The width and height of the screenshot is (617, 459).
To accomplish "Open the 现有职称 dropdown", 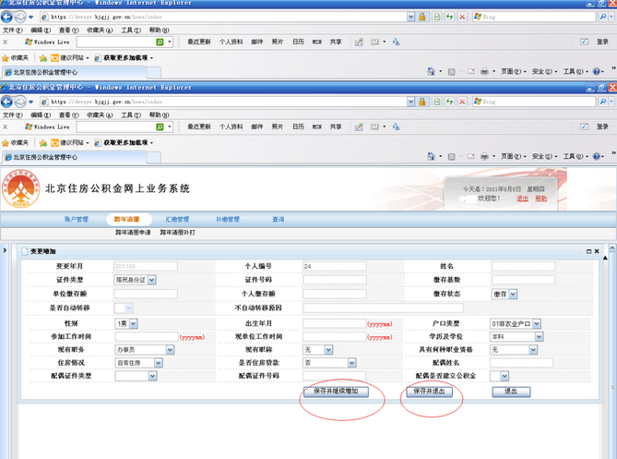I will coord(328,349).
